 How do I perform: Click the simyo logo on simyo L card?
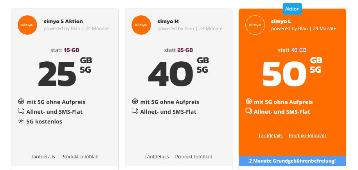tap(255, 25)
